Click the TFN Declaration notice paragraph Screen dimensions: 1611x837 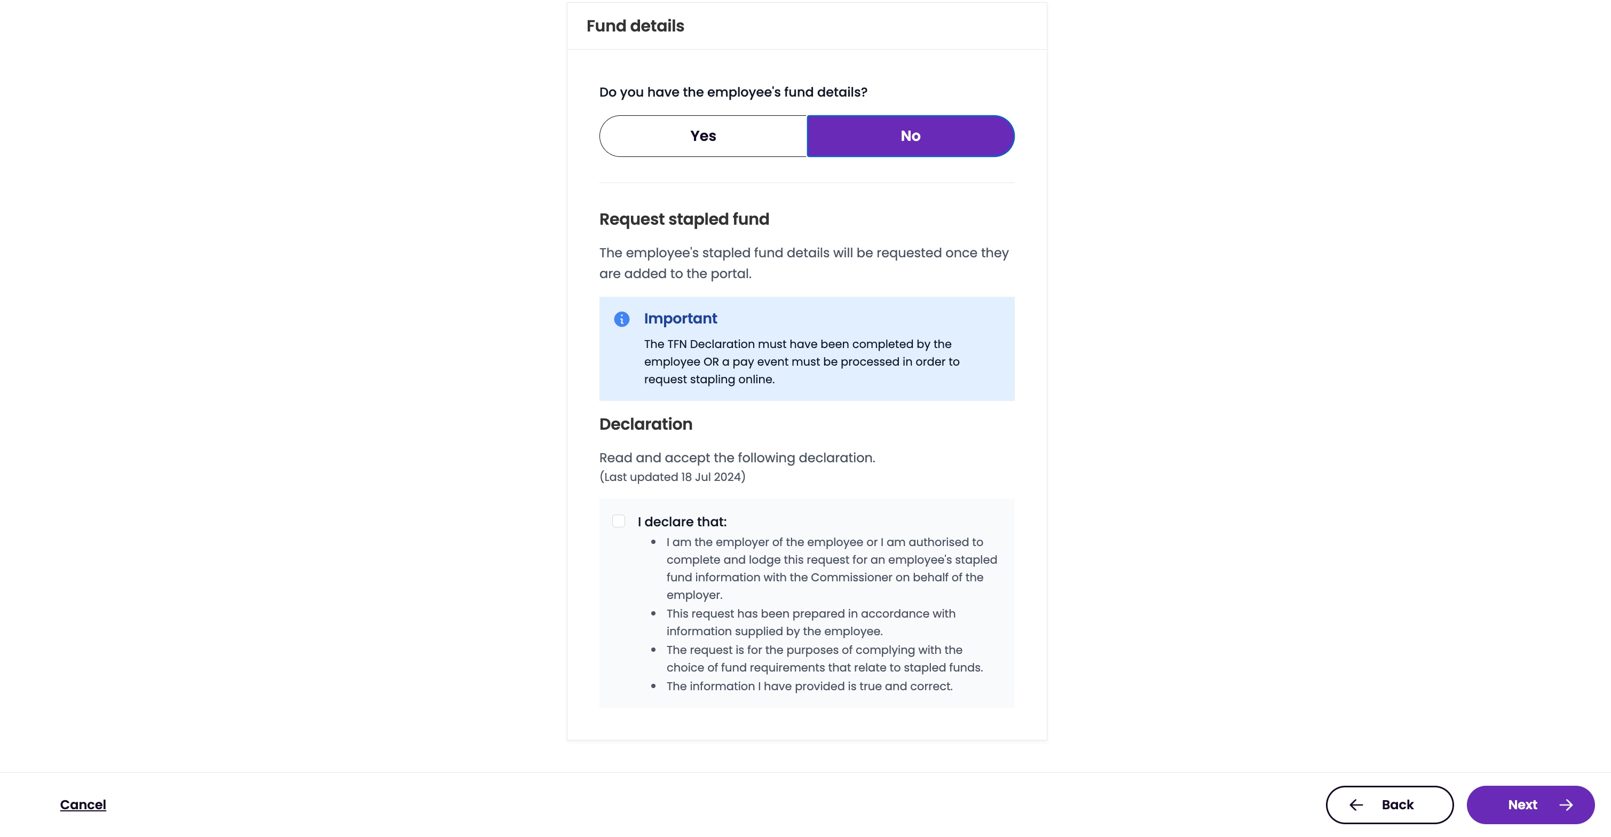pyautogui.click(x=802, y=361)
